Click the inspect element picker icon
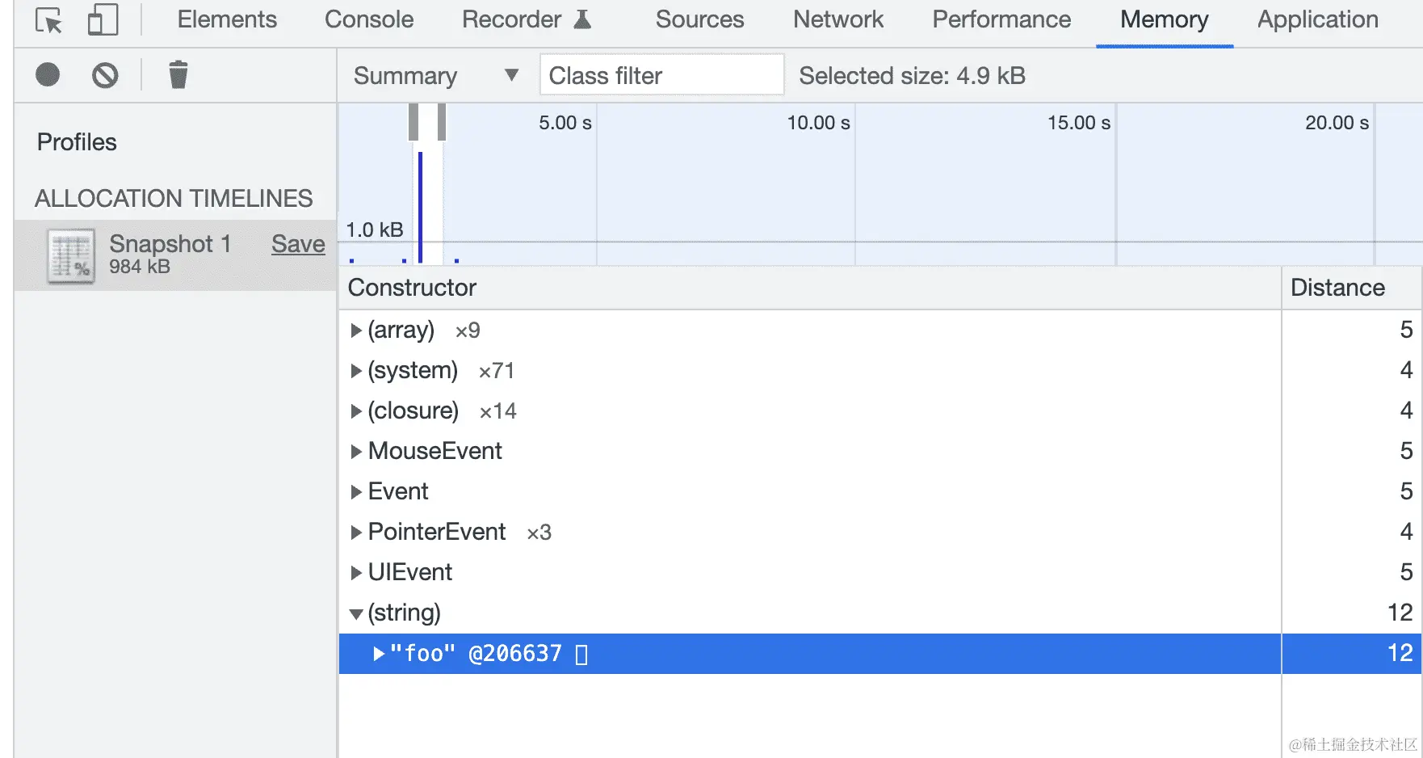Screen dimensions: 1423x758 [x=49, y=20]
